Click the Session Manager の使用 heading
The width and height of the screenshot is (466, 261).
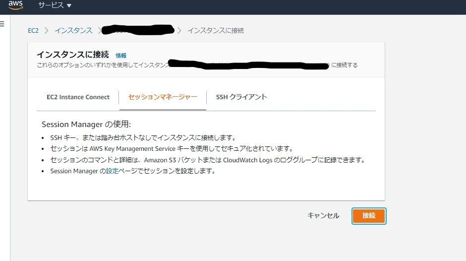86,124
